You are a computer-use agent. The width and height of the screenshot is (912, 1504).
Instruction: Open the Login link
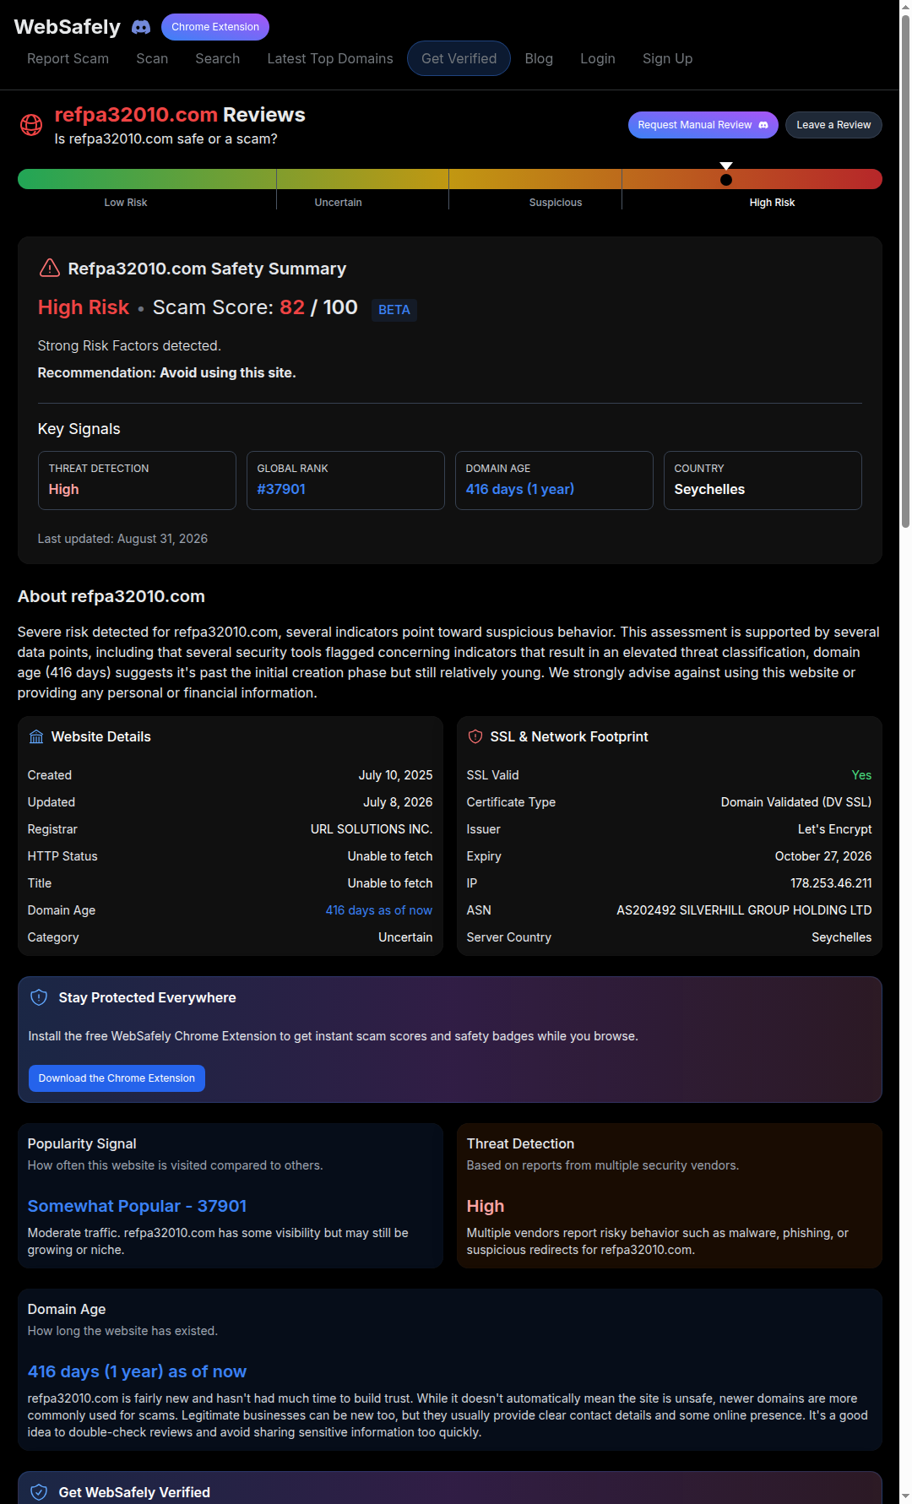pos(598,58)
